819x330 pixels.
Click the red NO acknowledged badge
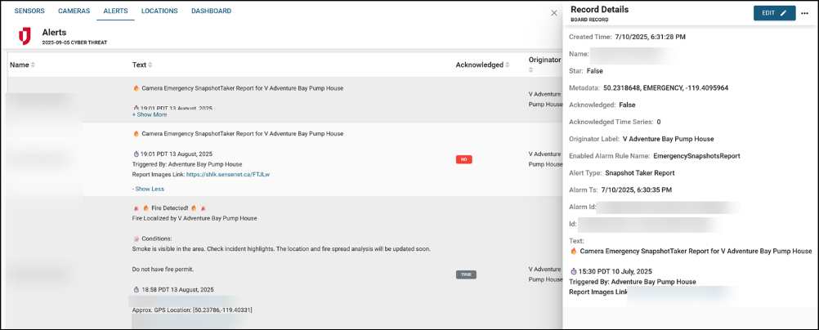(x=463, y=159)
